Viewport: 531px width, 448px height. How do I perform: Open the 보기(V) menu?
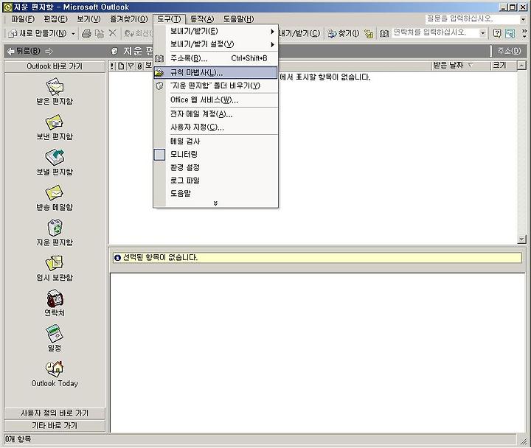(x=88, y=19)
